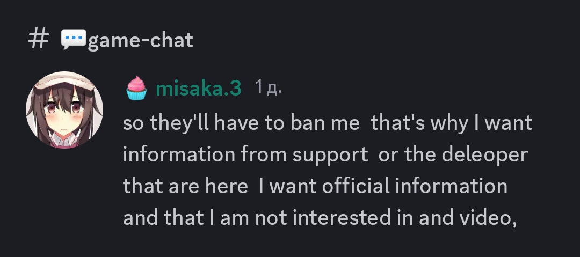Open the game-chat channel title
The image size is (580, 257).
tap(141, 40)
